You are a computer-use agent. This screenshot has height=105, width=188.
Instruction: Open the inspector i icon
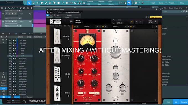(x=5, y=8)
